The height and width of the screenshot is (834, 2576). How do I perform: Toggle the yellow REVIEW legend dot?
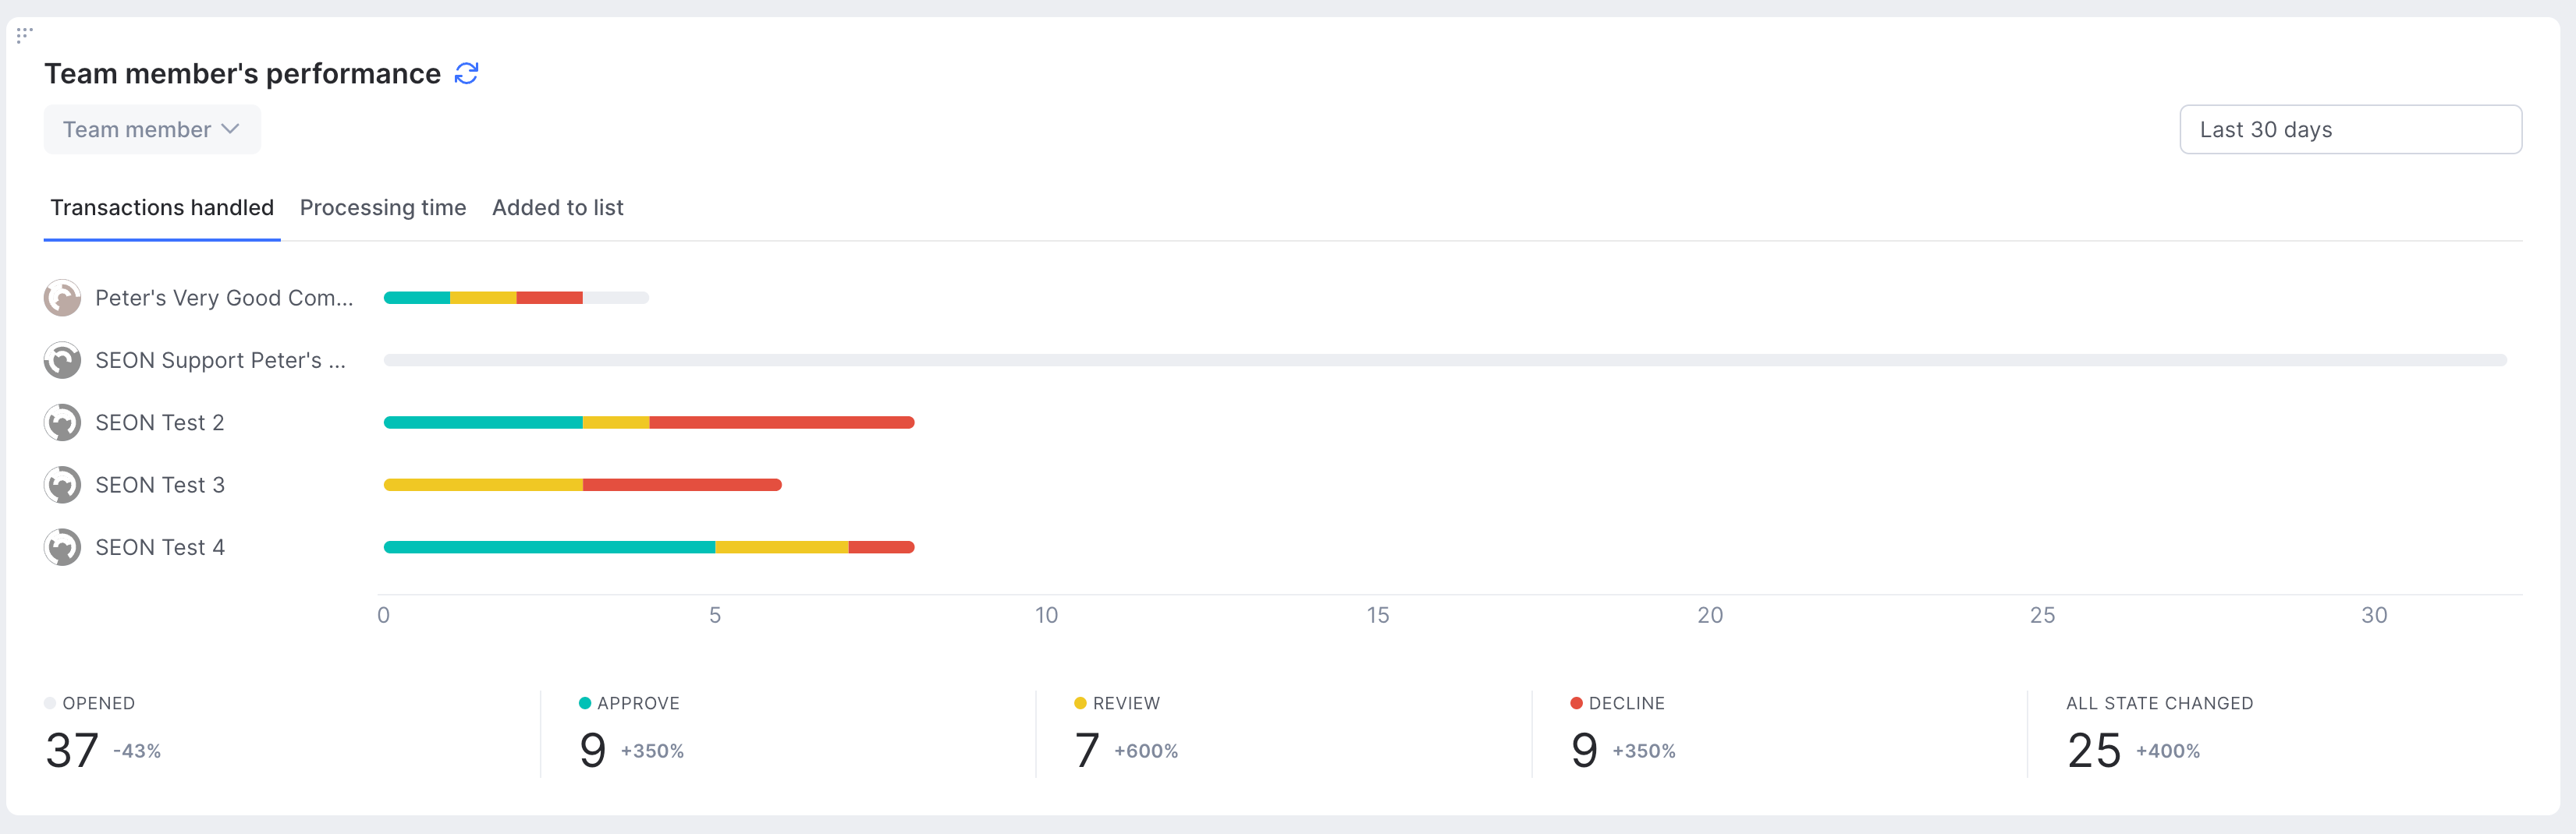coord(1080,703)
